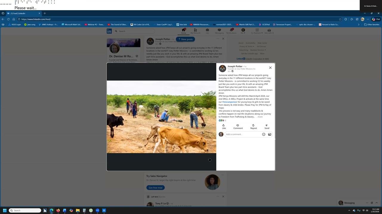Open Joseph Potter's profile name link
Image resolution: width=382 pixels, height=214 pixels.
coord(235,66)
